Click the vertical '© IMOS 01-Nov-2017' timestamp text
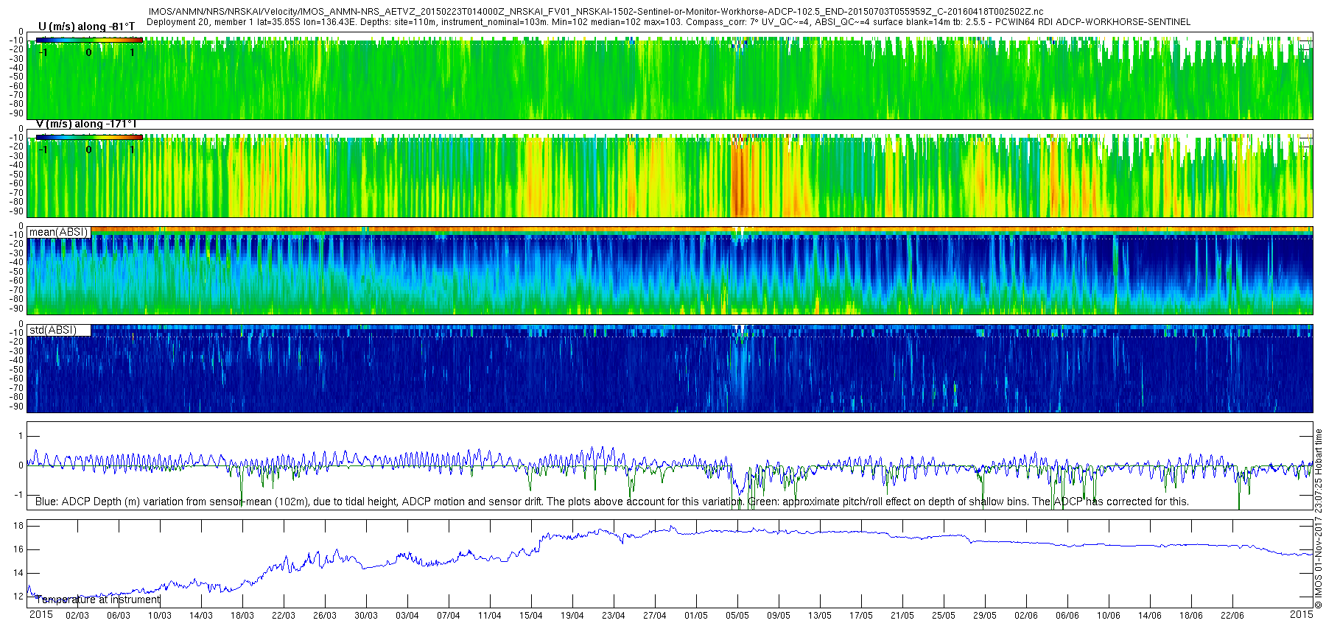This screenshot has height=626, width=1326. pyautogui.click(x=1319, y=519)
